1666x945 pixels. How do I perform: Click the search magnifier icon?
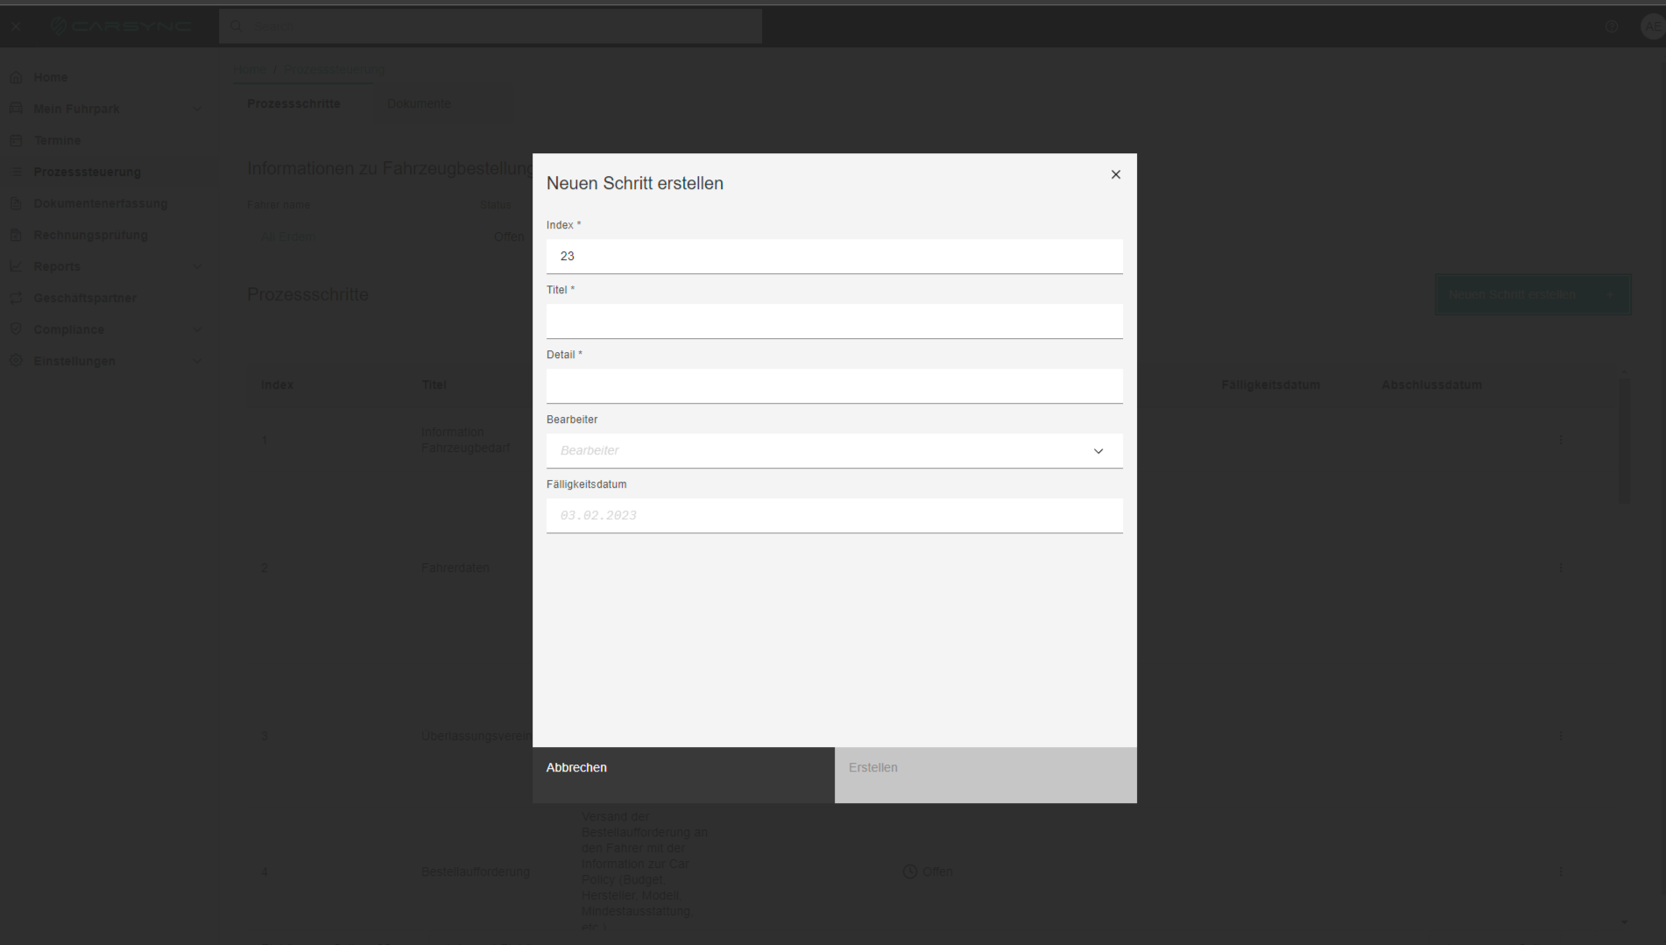click(236, 26)
